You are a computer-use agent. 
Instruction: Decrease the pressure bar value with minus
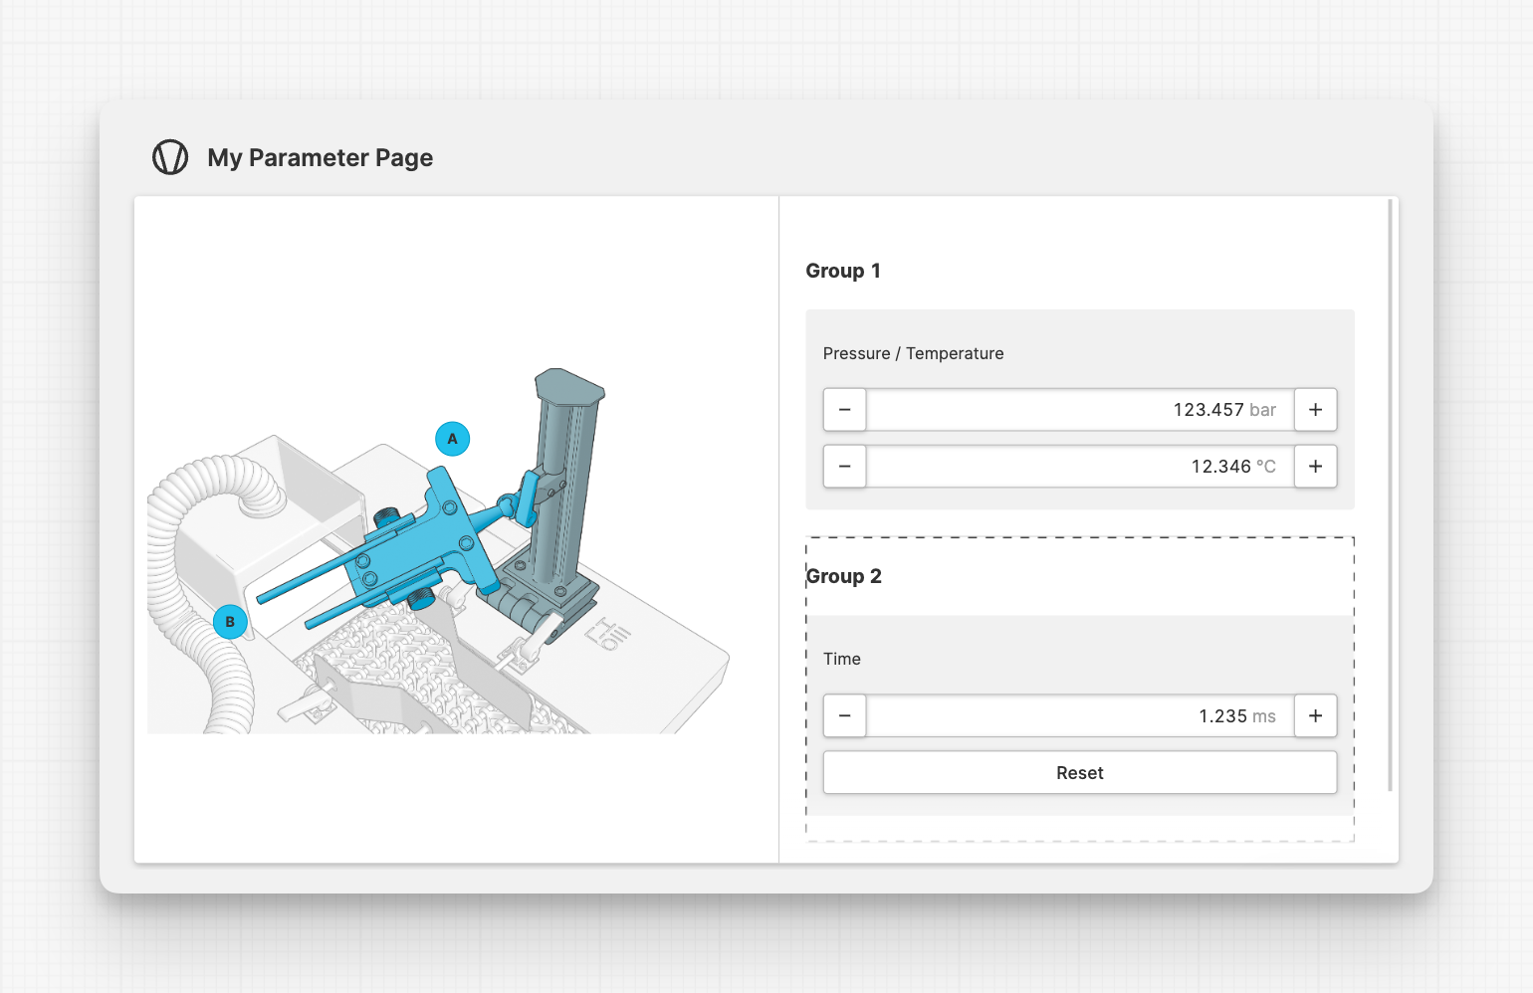point(844,410)
